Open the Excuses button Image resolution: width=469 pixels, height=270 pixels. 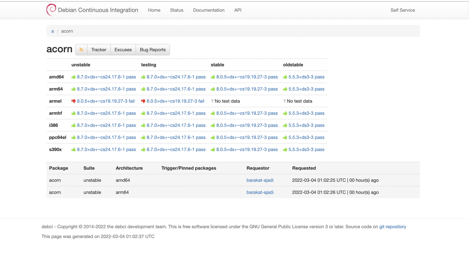(x=123, y=50)
